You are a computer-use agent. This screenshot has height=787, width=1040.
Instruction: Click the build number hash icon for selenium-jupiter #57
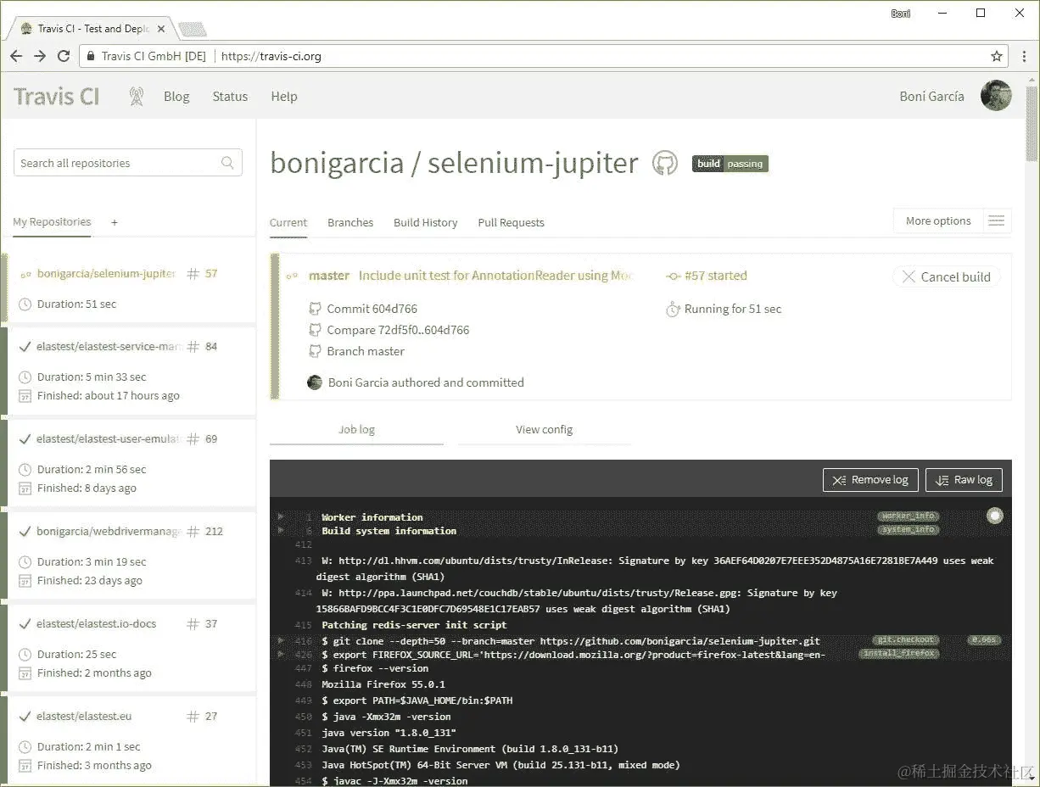pyautogui.click(x=193, y=274)
